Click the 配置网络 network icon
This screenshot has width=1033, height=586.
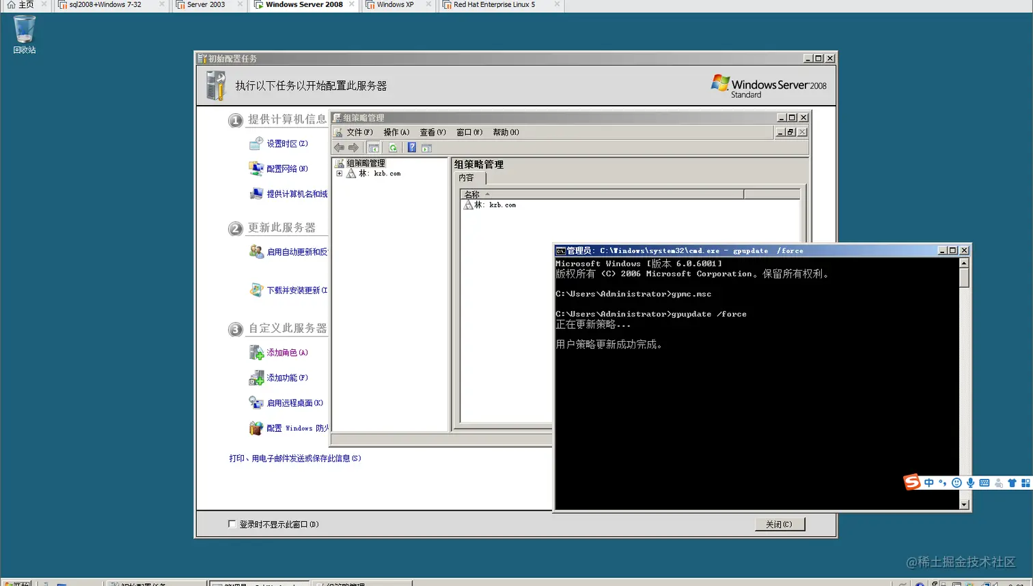click(256, 169)
